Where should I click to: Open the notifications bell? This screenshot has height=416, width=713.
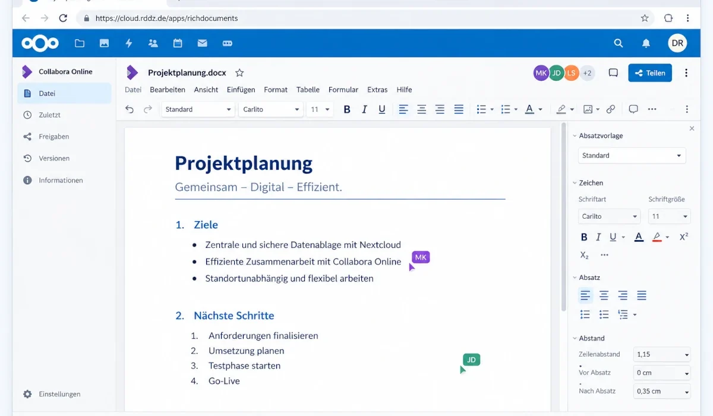(x=646, y=43)
